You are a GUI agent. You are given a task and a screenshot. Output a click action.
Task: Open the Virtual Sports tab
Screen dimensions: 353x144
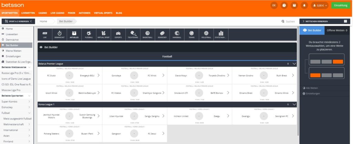(x=103, y=13)
